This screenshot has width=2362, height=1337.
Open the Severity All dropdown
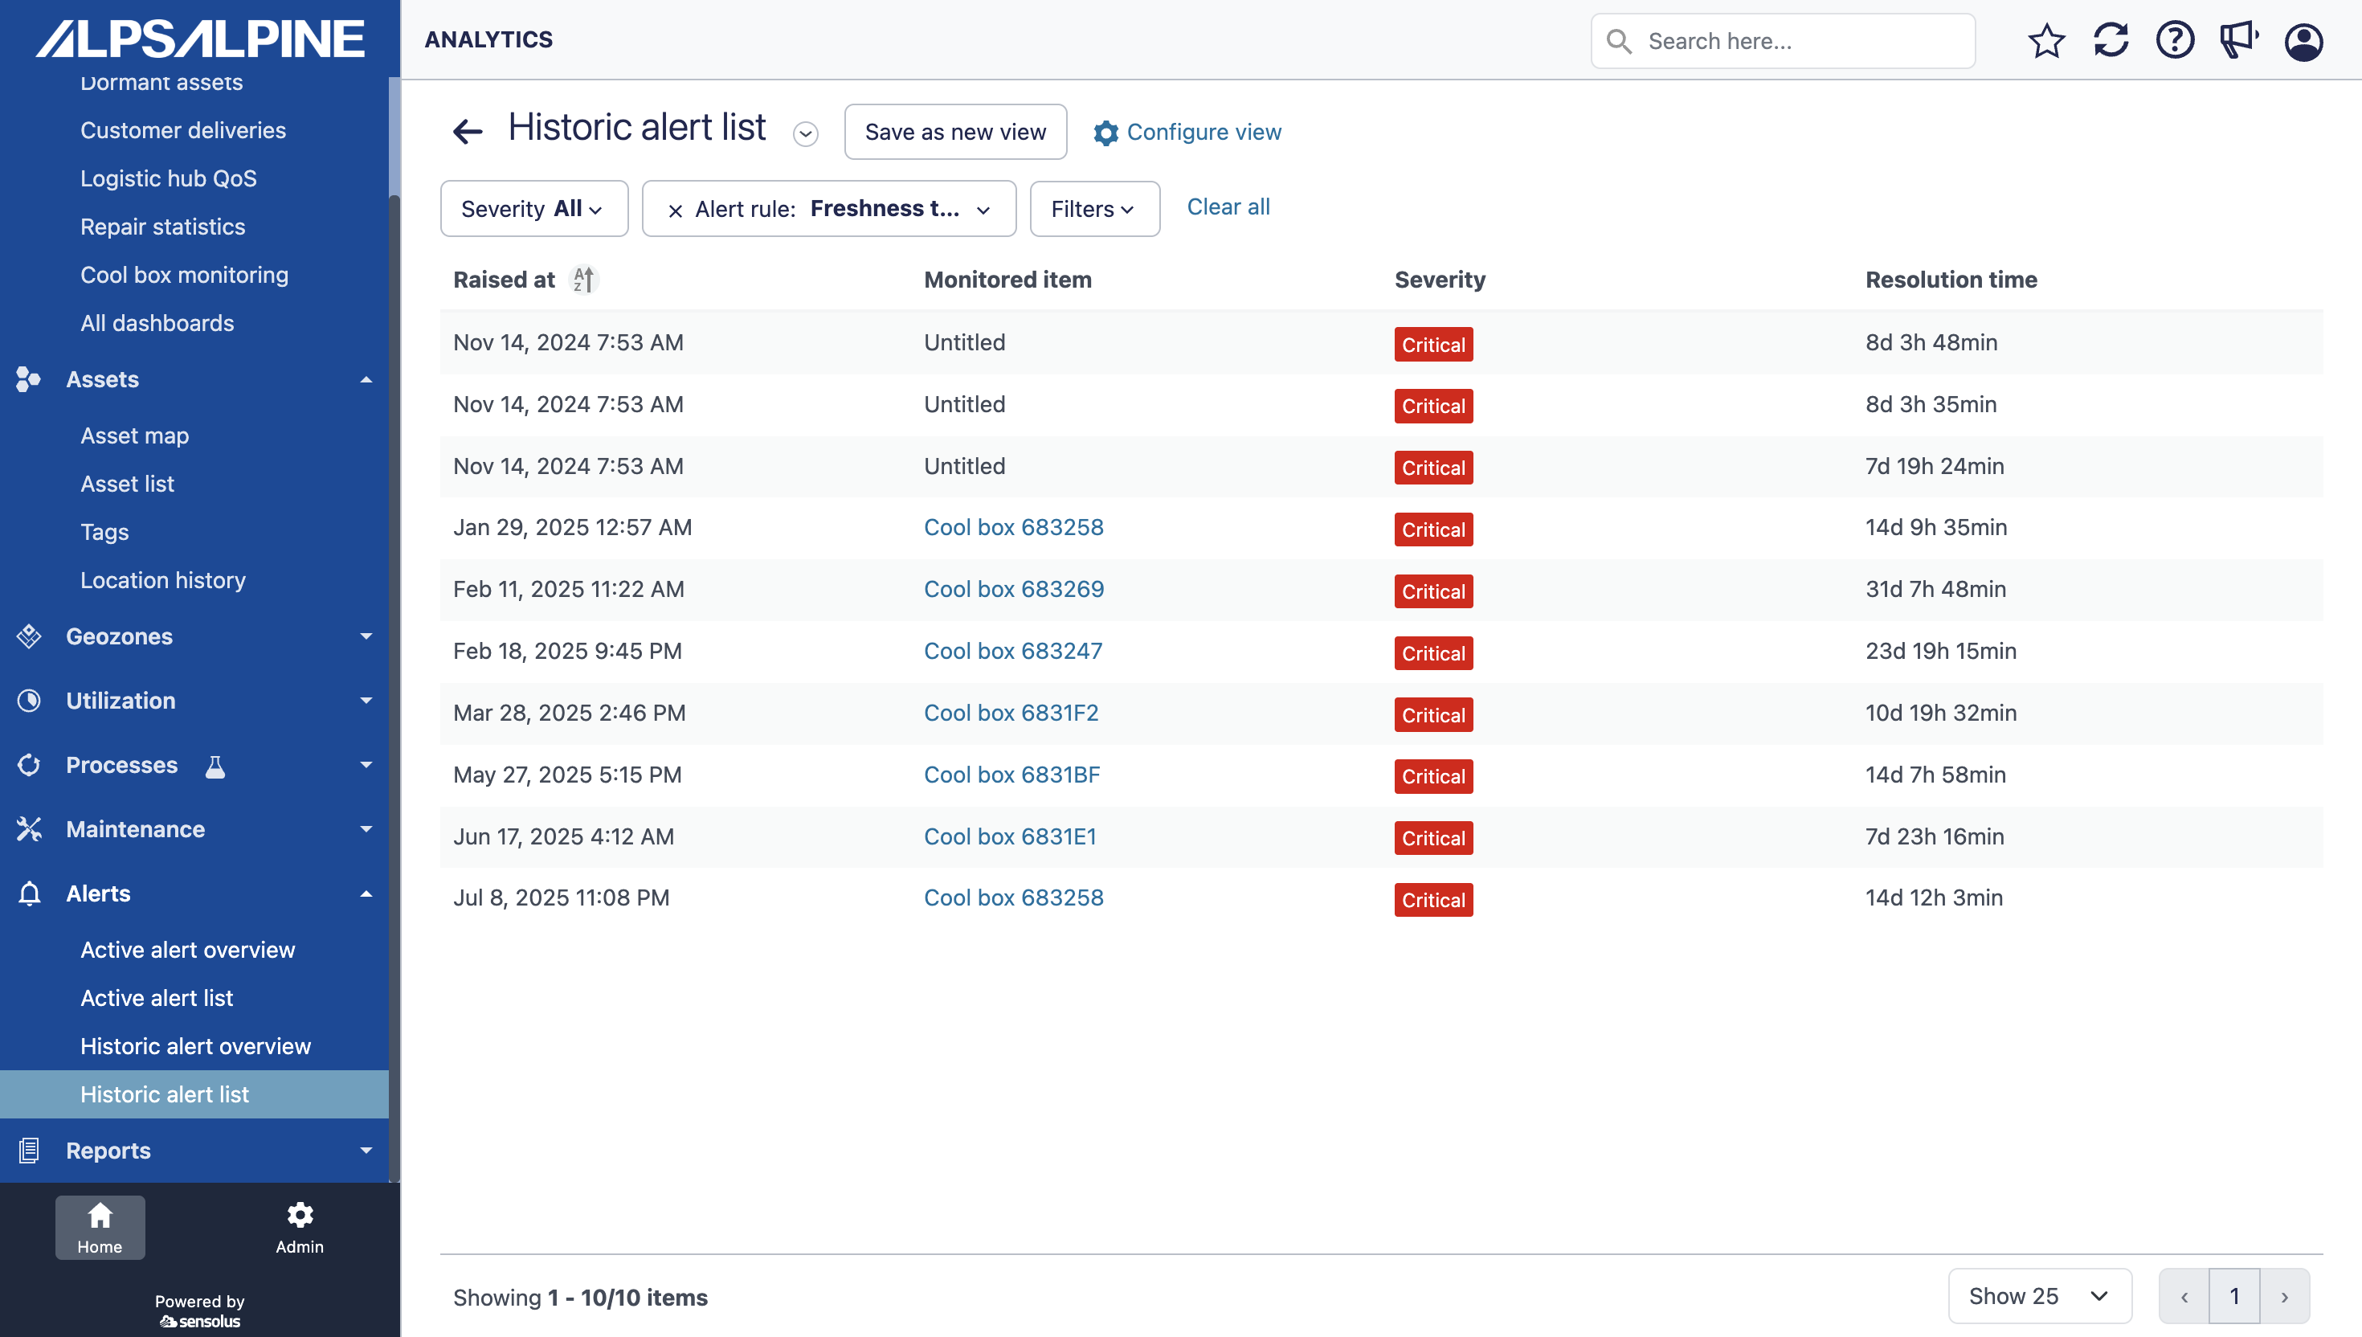pyautogui.click(x=533, y=210)
